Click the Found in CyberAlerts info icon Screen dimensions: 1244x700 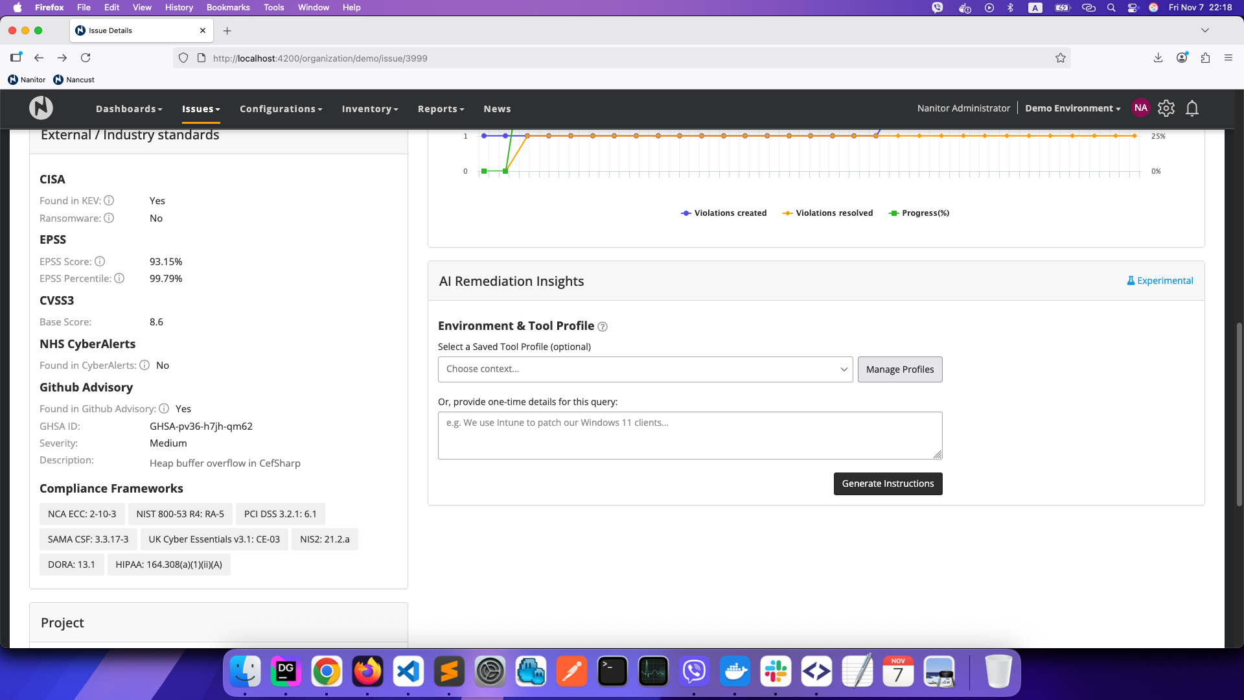(144, 366)
